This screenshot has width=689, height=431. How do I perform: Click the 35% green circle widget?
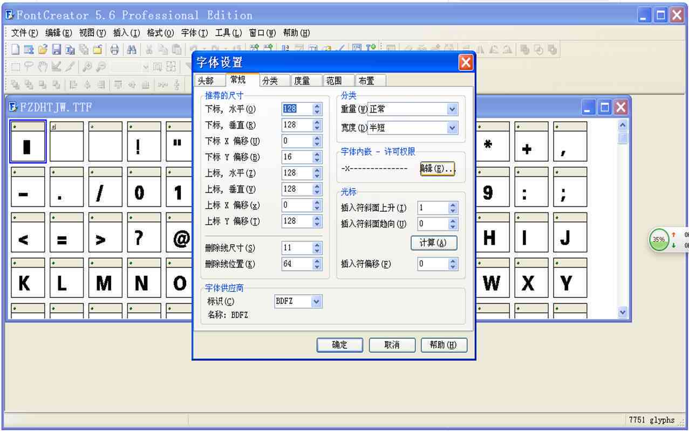658,240
